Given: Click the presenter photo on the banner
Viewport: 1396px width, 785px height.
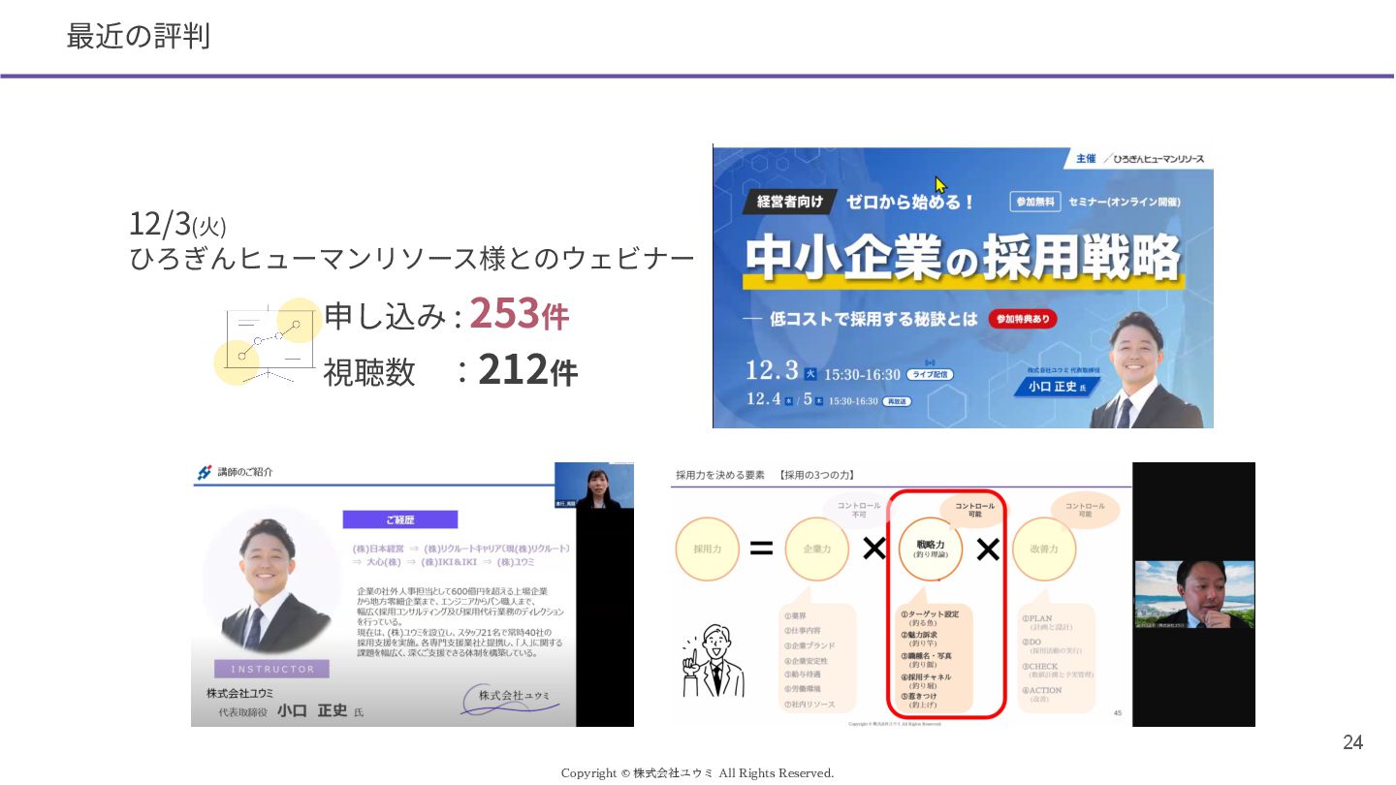Looking at the screenshot, I should pyautogui.click(x=1144, y=368).
